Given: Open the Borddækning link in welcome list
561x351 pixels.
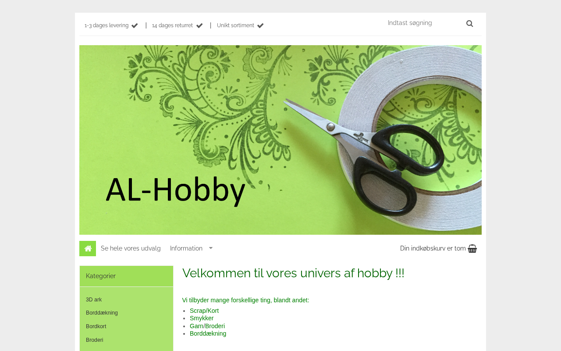Looking at the screenshot, I should [208, 333].
